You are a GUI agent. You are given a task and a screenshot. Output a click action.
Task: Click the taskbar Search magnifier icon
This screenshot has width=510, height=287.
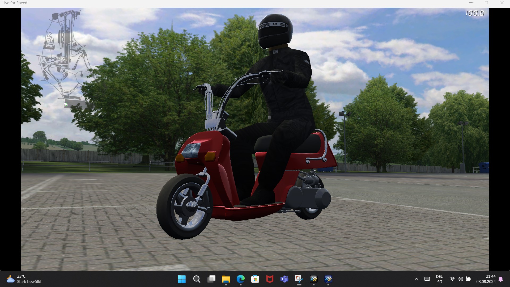coord(197,279)
